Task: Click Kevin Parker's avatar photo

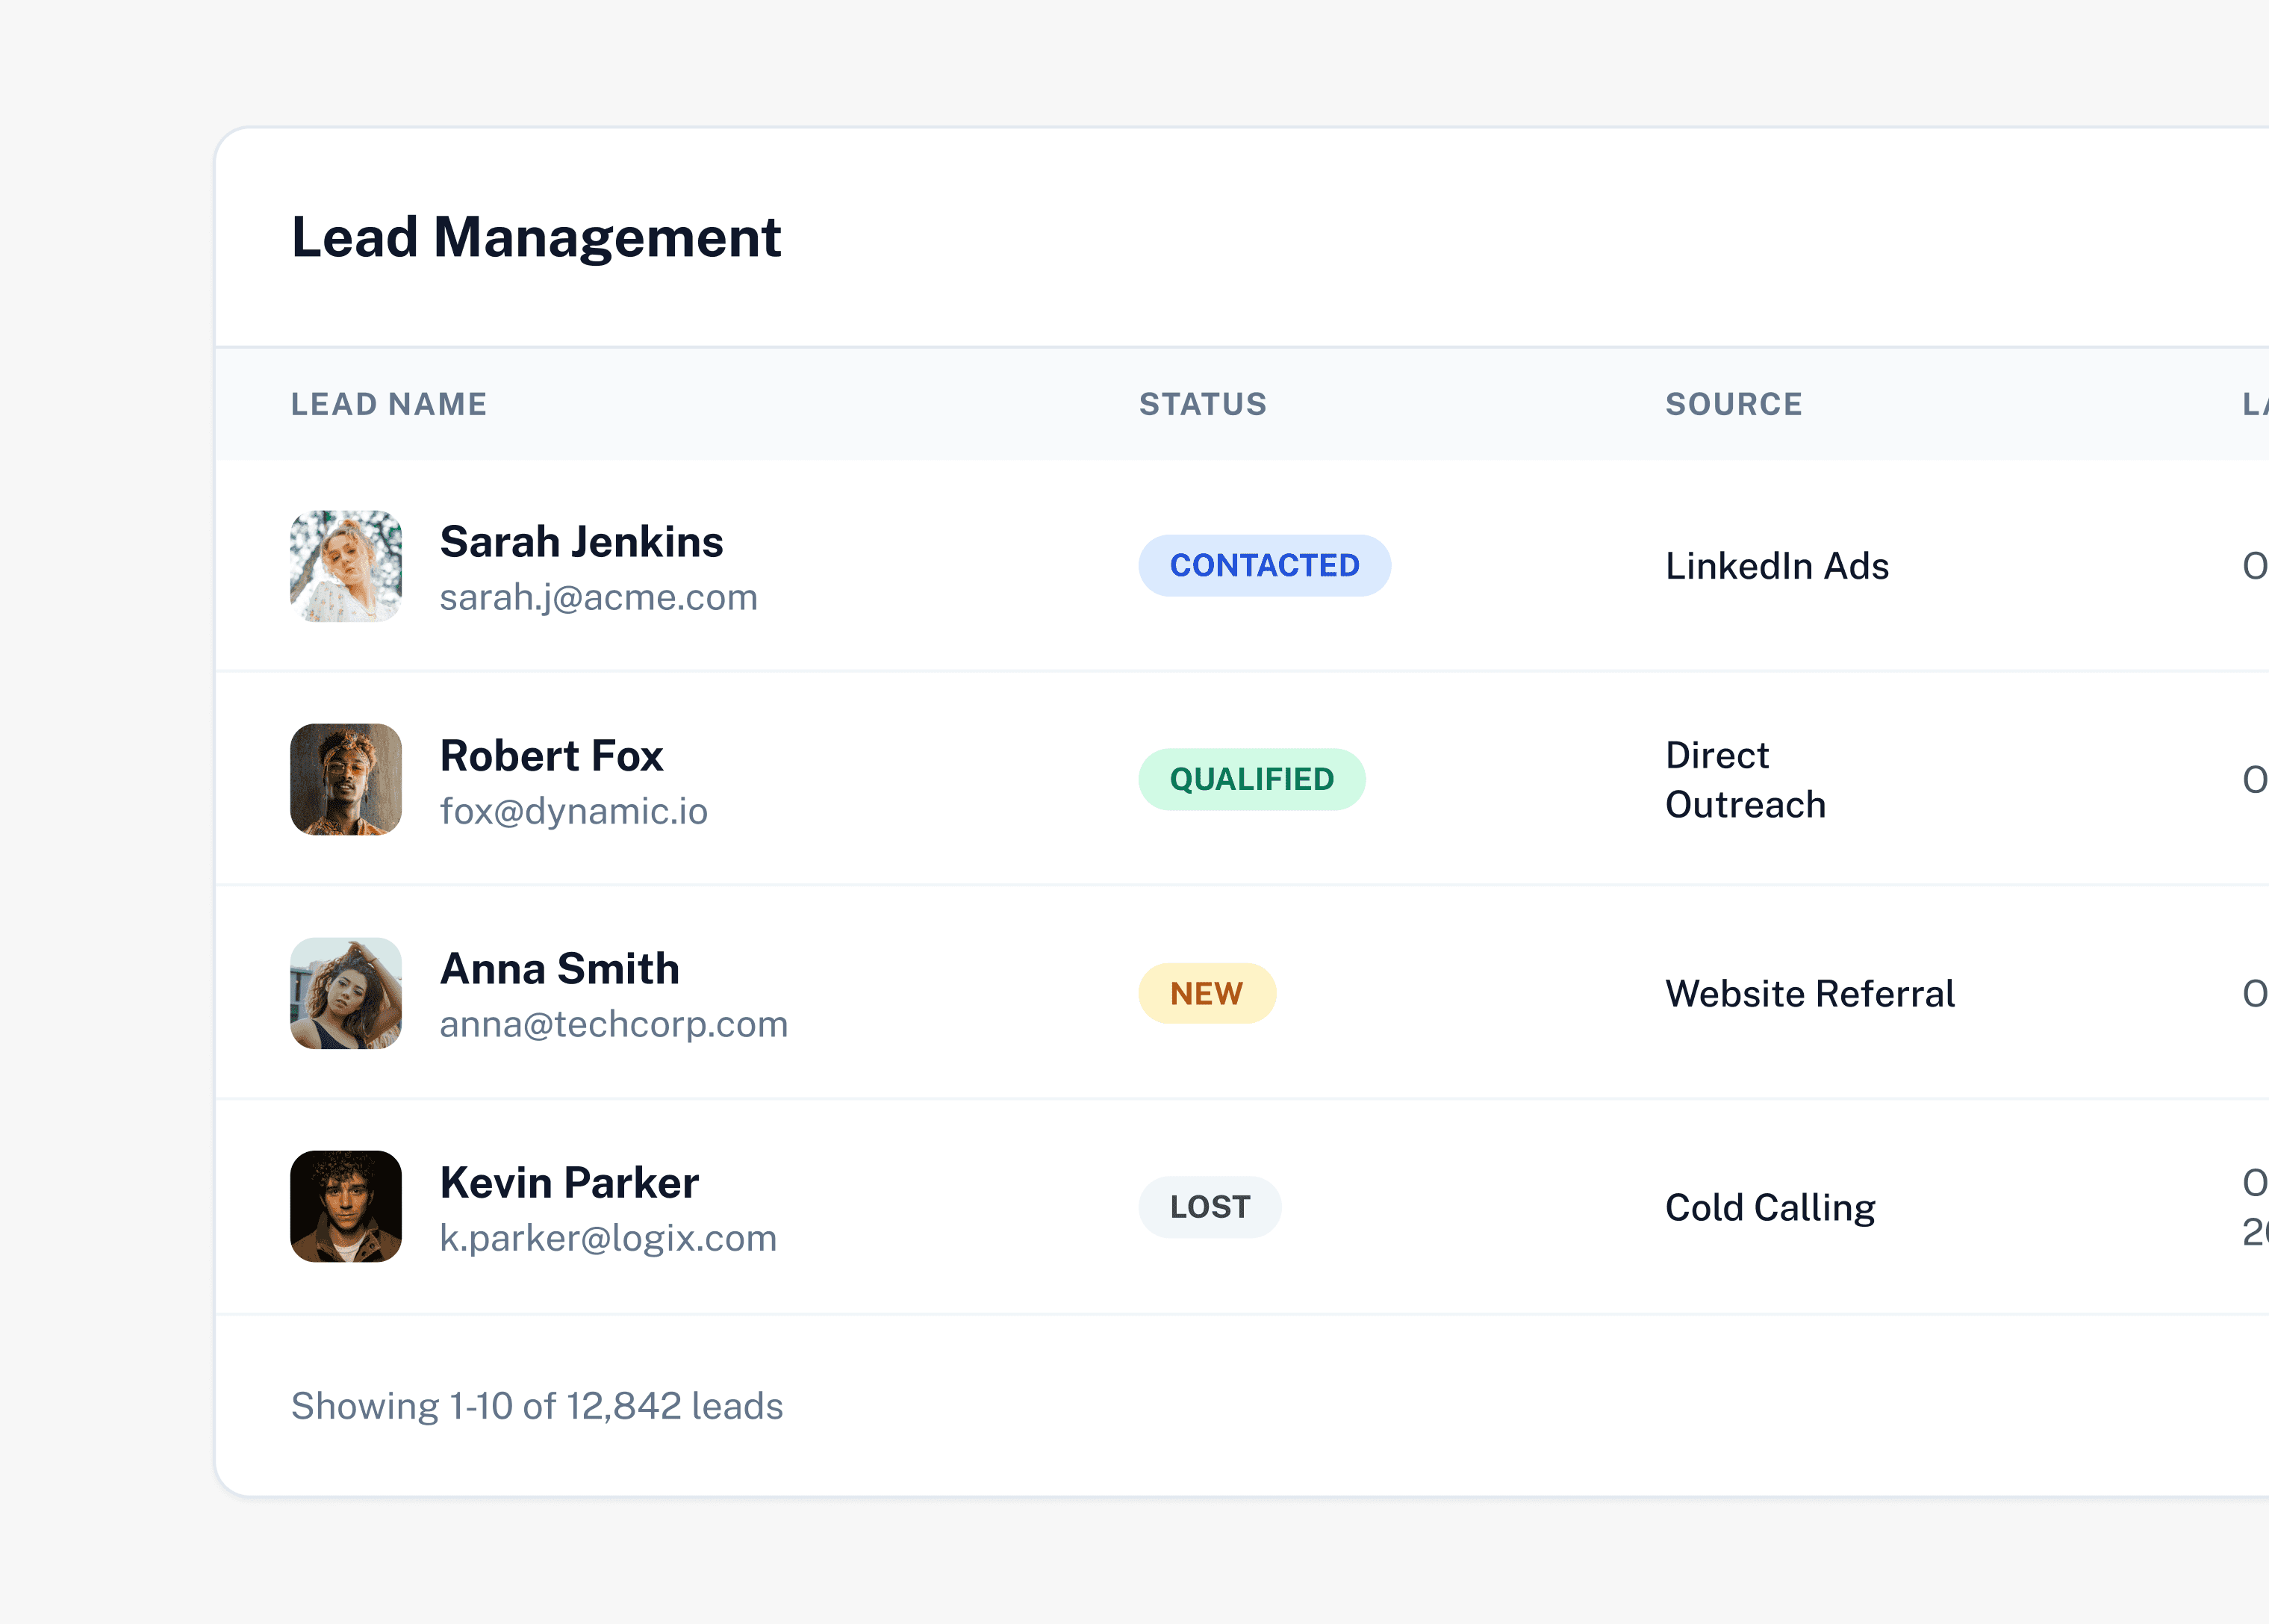Action: click(346, 1206)
